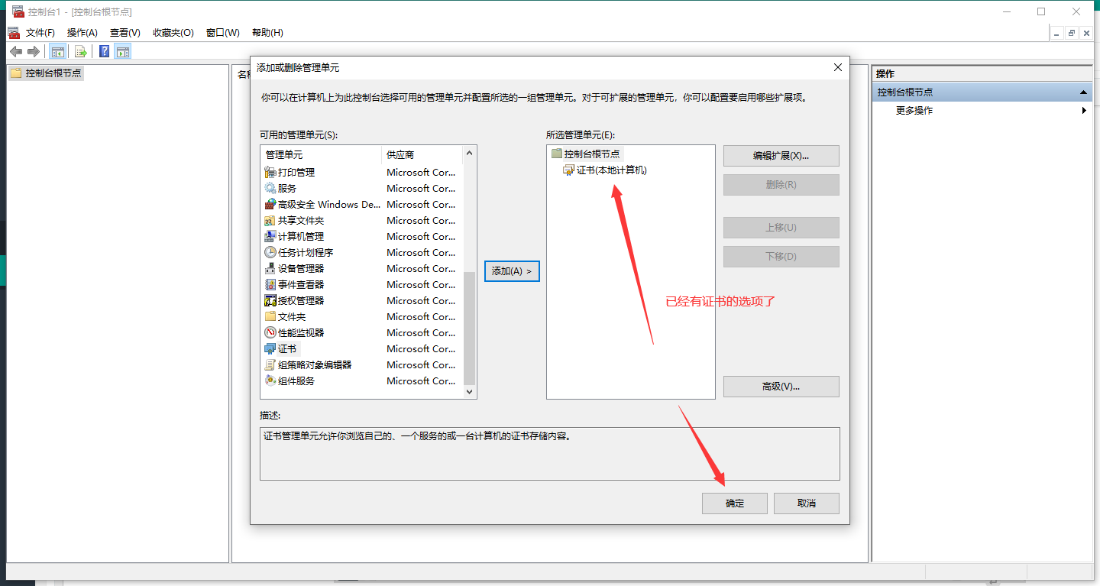The height and width of the screenshot is (586, 1100).
Task: Select 控制台根节点 in selected snap-ins list
Action: 591,154
